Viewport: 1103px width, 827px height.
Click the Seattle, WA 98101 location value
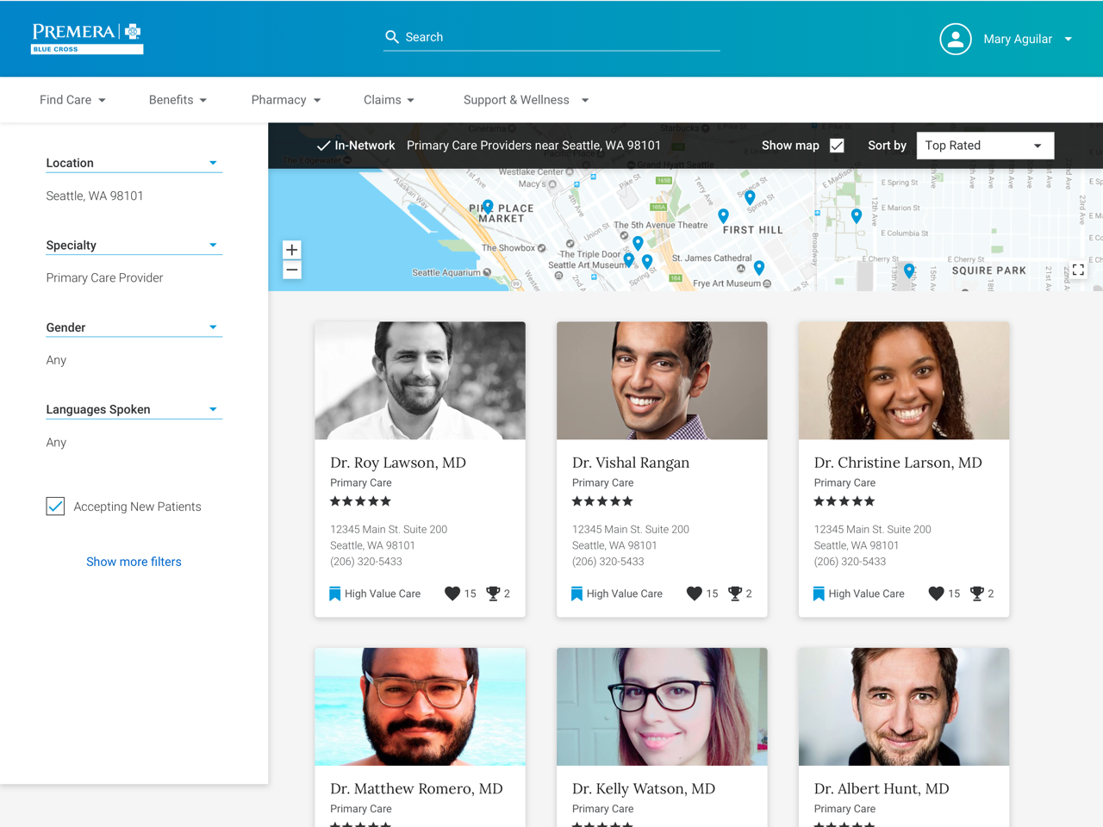click(x=95, y=196)
